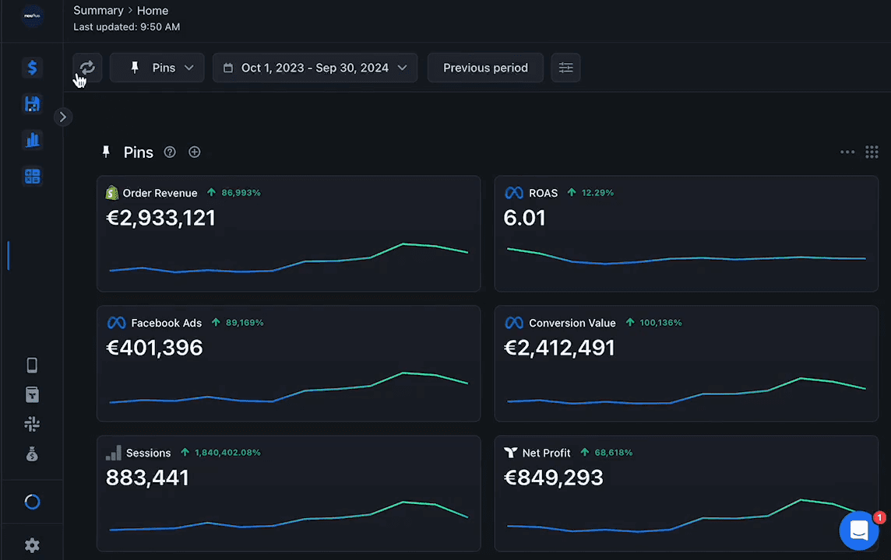
Task: Expand the sidebar with chevron arrow
Action: click(x=63, y=117)
